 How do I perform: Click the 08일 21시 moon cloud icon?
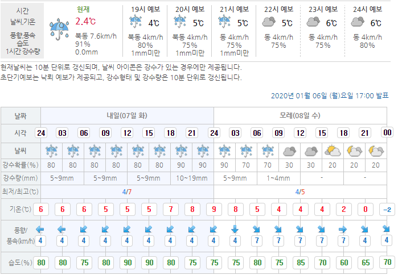pos(375,151)
